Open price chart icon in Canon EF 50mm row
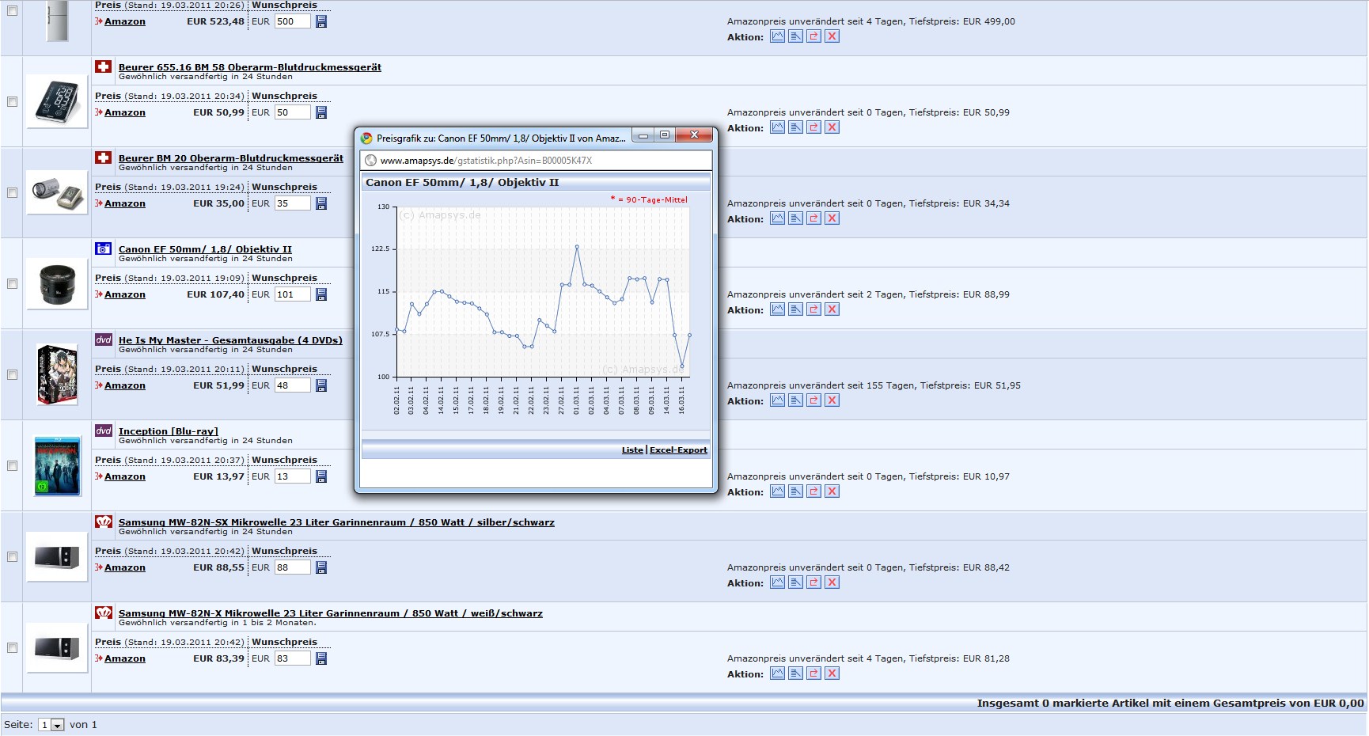The height and width of the screenshot is (736, 1369). 777,309
